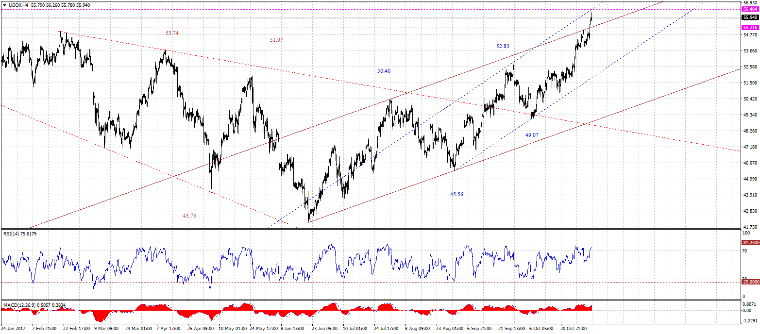The image size is (760, 334).
Task: Click the 41.750 price axis value
Action: [x=750, y=227]
